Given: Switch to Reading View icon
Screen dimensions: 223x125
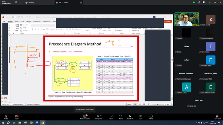Looking at the screenshot, I should [144, 105].
